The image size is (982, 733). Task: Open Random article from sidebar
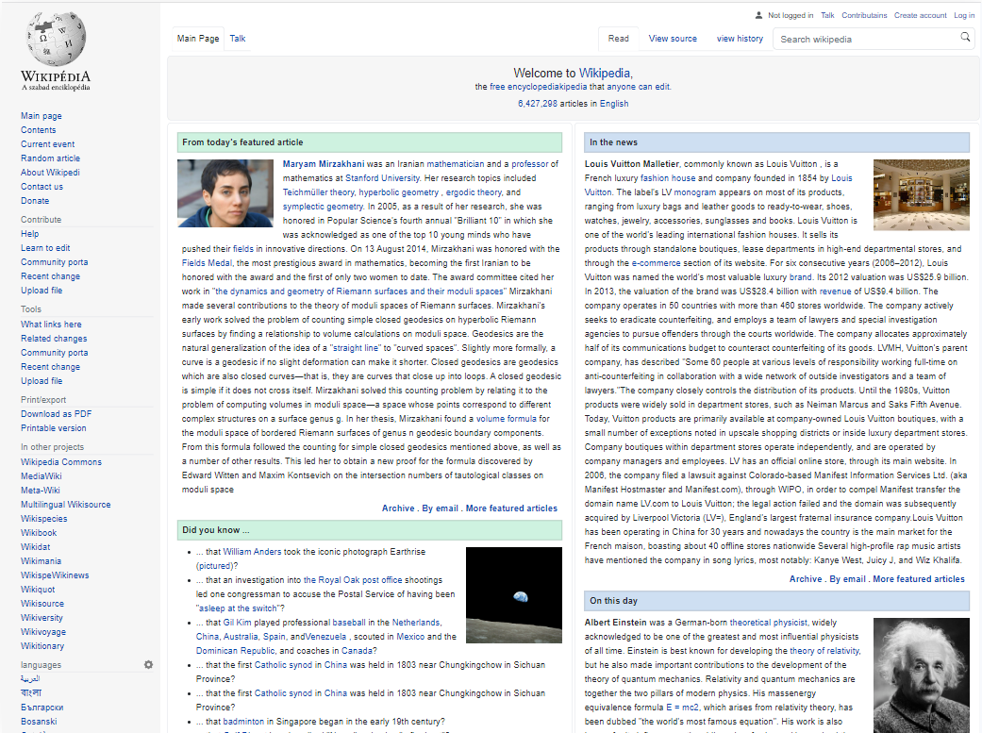[50, 158]
